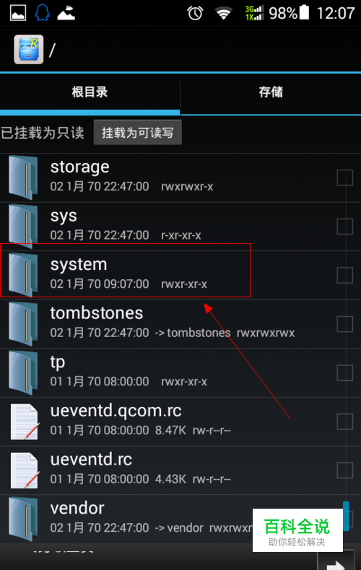Screen dimensions: 361x570
Task: Tap the Root Explorer app icon
Action: pyautogui.click(x=29, y=50)
